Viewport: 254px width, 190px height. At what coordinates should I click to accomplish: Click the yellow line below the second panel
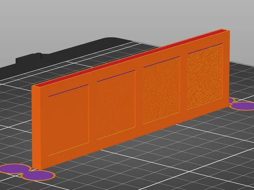115,133
